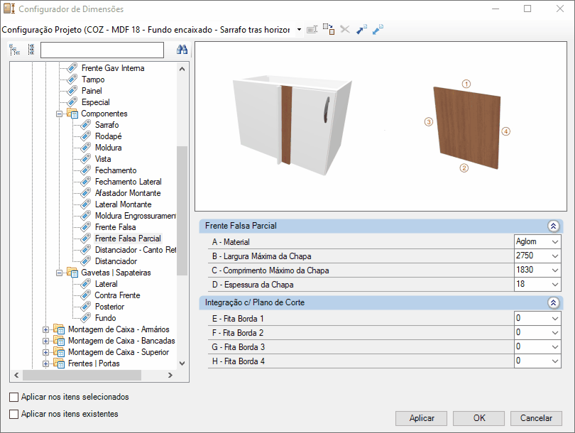Click the Cancelar button
The height and width of the screenshot is (433, 575).
point(536,418)
